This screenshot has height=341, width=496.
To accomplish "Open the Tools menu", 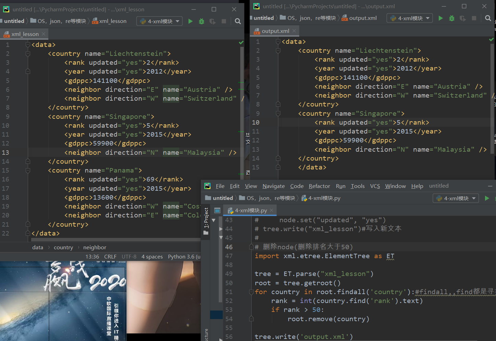I will (358, 186).
